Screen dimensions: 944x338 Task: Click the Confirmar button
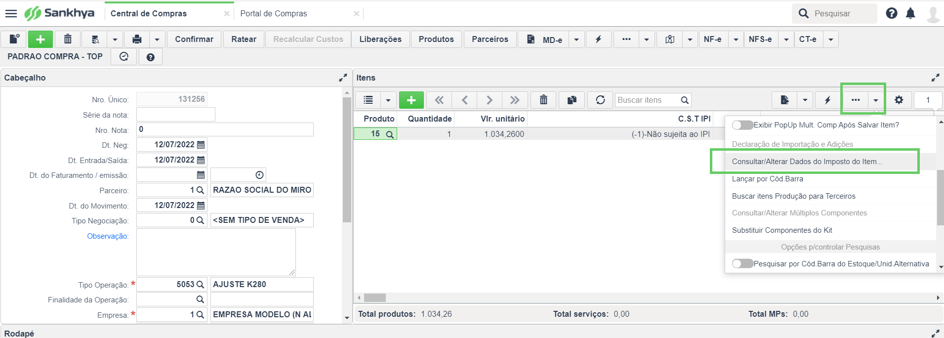tap(194, 39)
